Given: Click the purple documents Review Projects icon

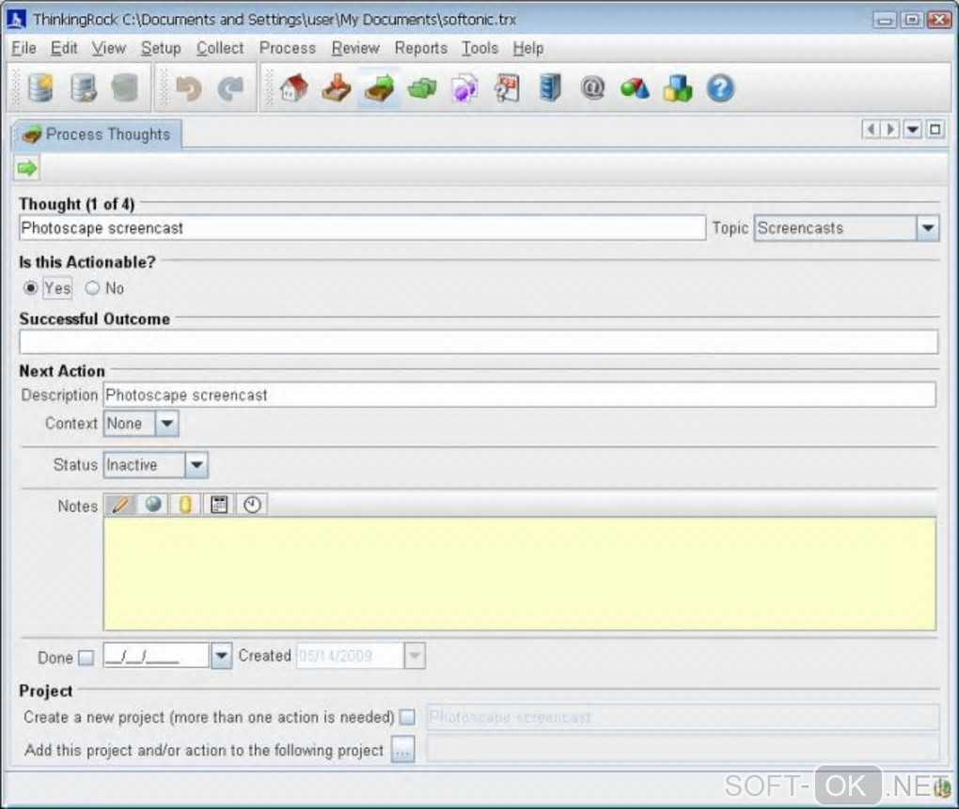Looking at the screenshot, I should pyautogui.click(x=464, y=88).
